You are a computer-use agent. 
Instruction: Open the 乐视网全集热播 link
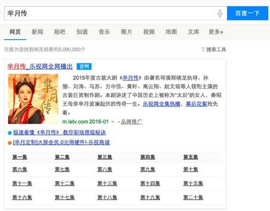[162, 104]
